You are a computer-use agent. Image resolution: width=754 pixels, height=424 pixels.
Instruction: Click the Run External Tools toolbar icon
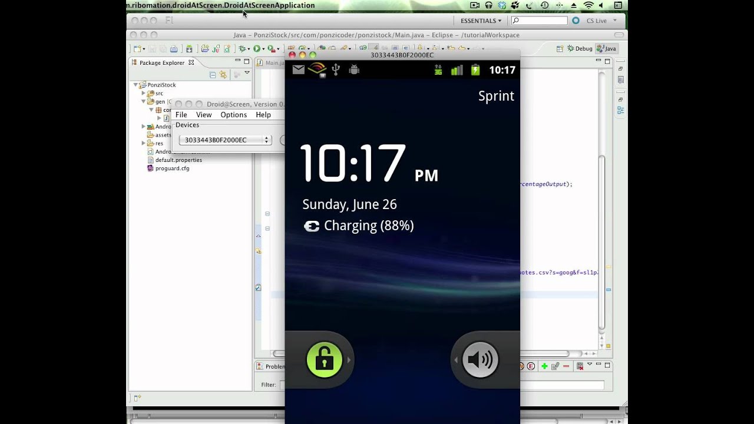tap(271, 49)
